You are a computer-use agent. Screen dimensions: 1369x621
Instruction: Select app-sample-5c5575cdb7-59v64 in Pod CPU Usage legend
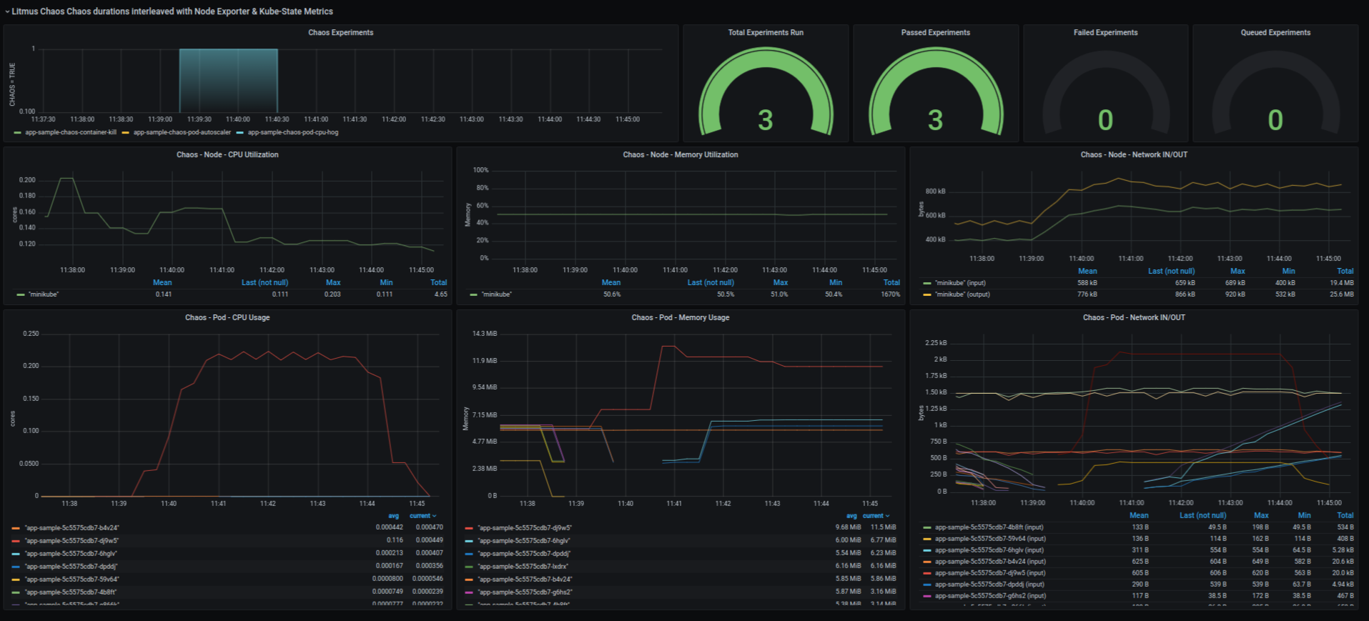pos(71,580)
